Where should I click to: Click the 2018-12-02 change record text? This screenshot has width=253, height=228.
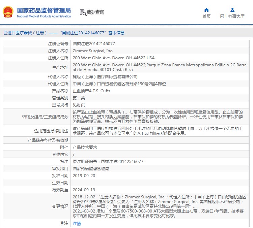159,202
